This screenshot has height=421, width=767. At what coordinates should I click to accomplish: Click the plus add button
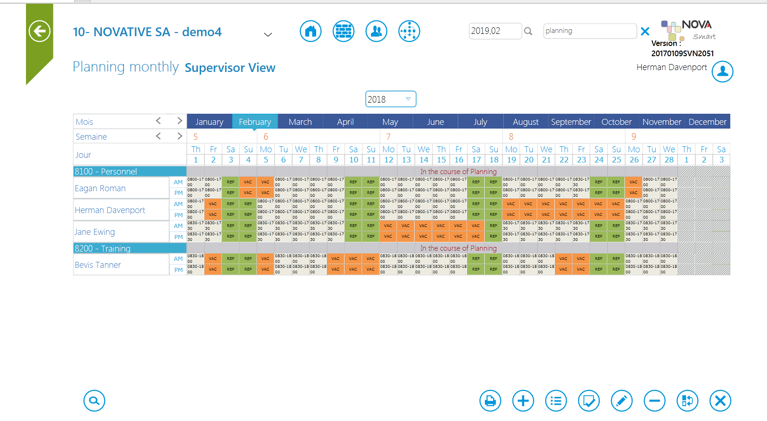[523, 401]
